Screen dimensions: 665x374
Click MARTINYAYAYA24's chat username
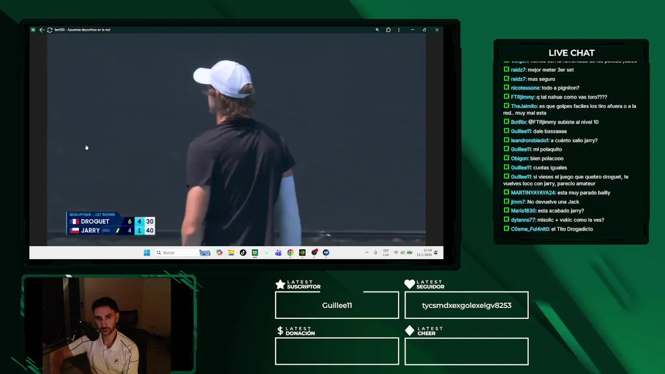[x=533, y=193]
